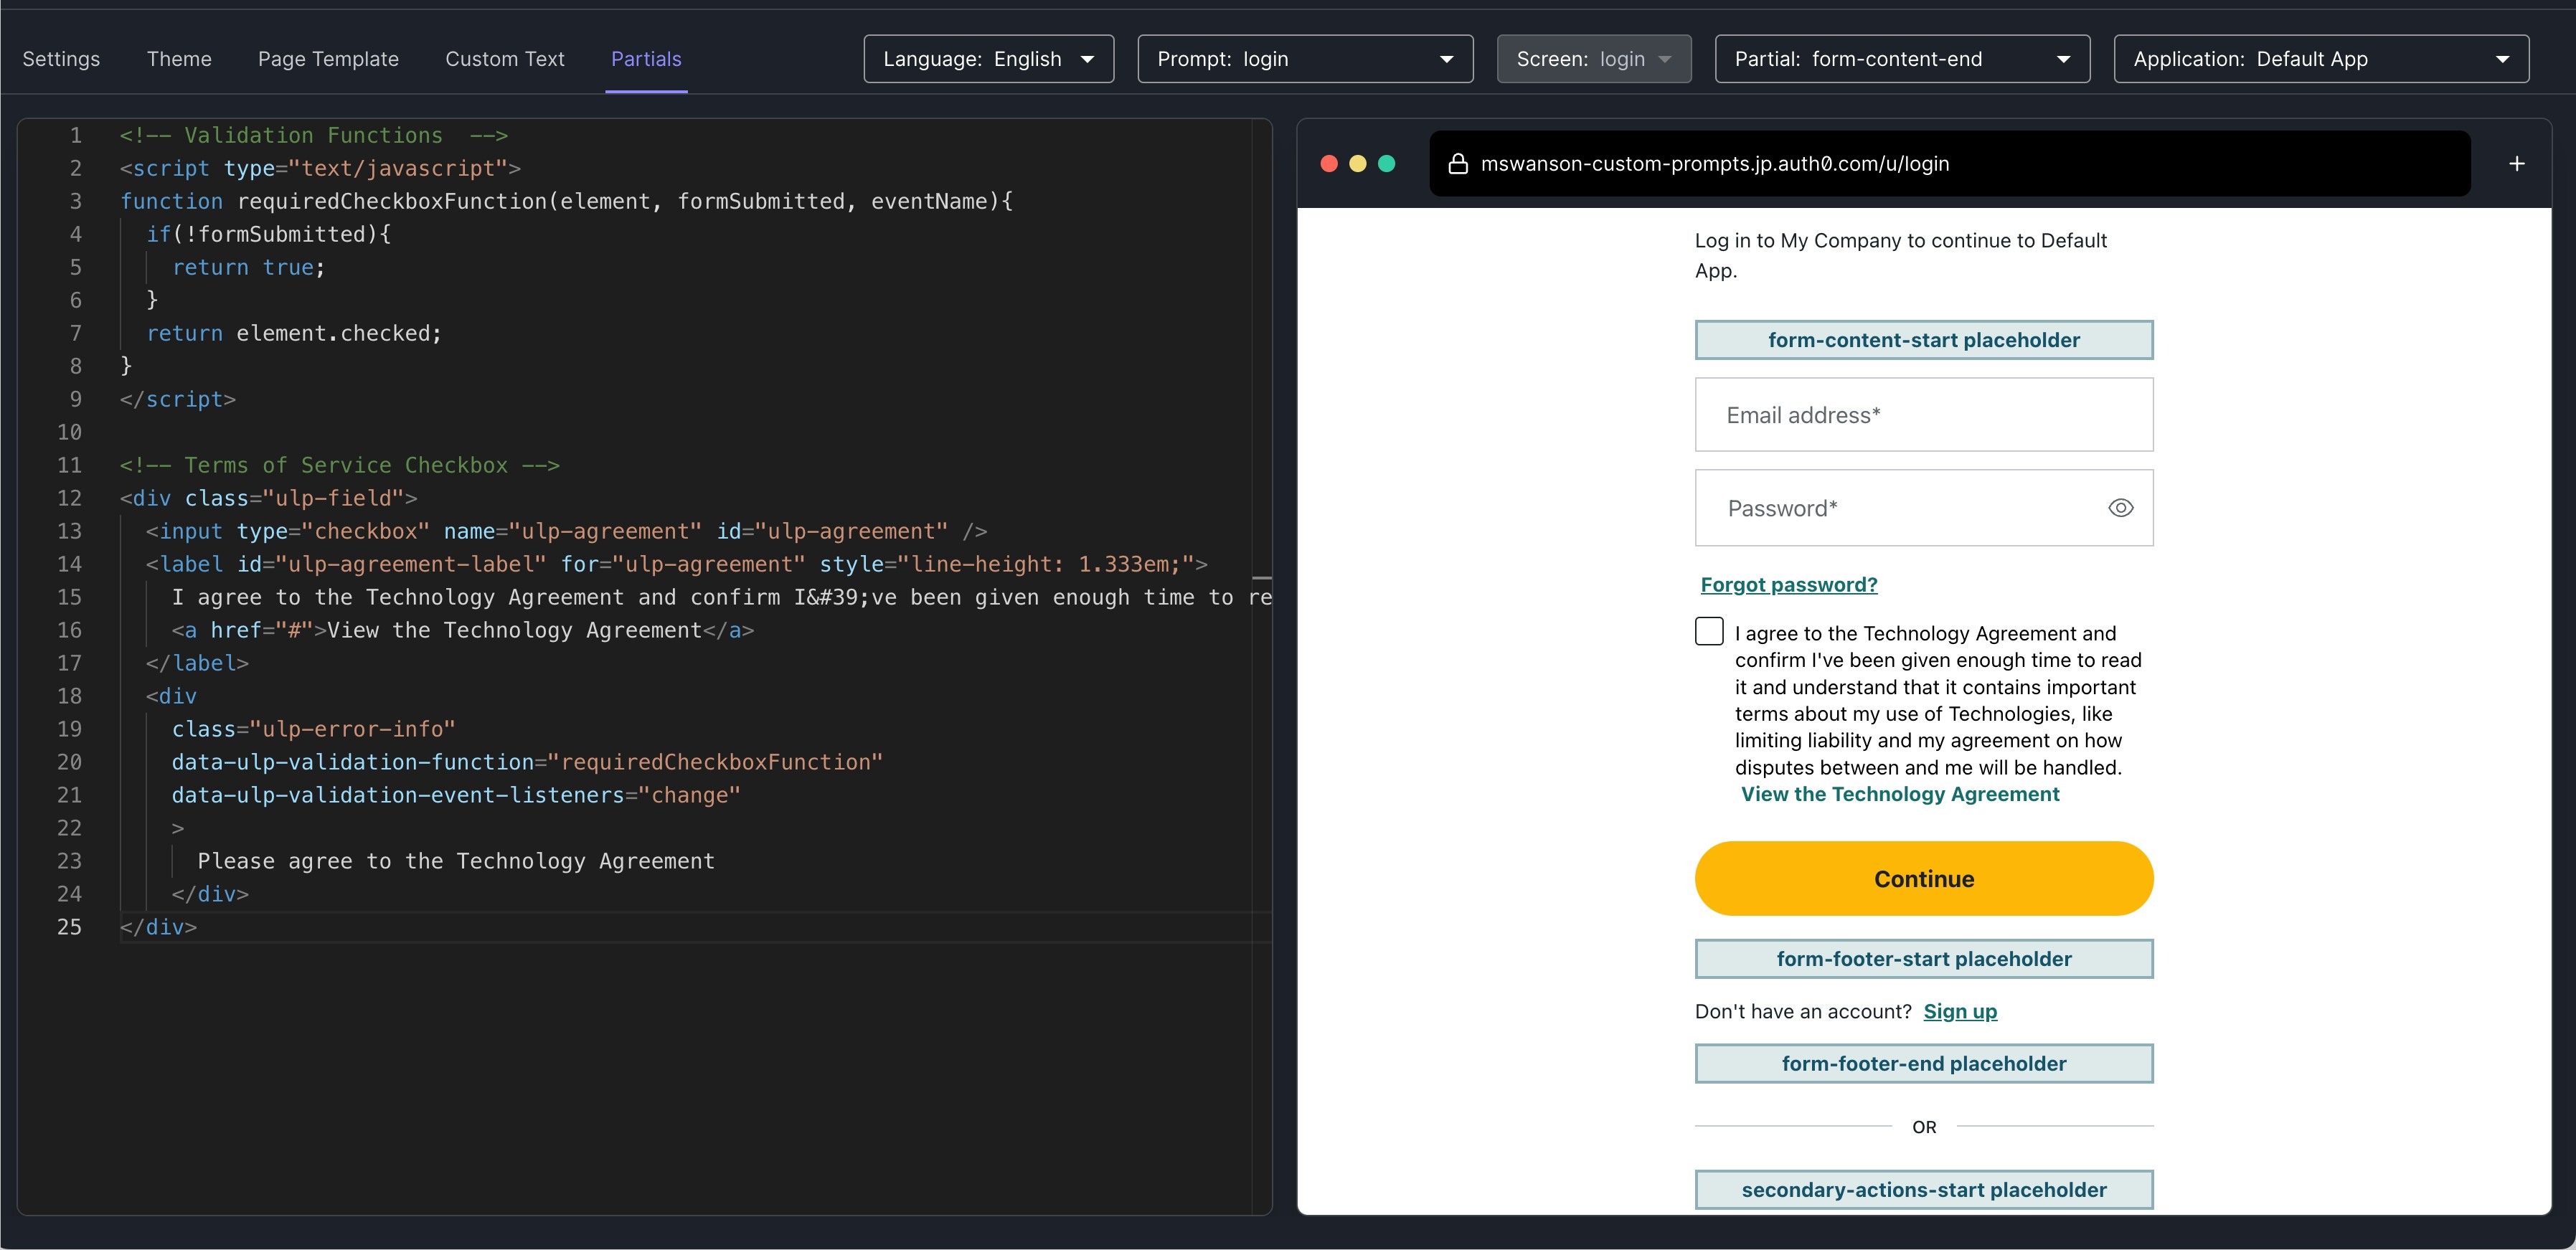Click View the Technology Agreement link
This screenshot has width=2576, height=1250.
pos(1900,795)
